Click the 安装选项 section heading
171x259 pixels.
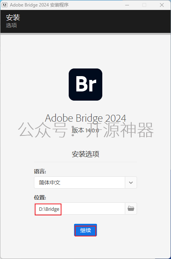point(85,154)
